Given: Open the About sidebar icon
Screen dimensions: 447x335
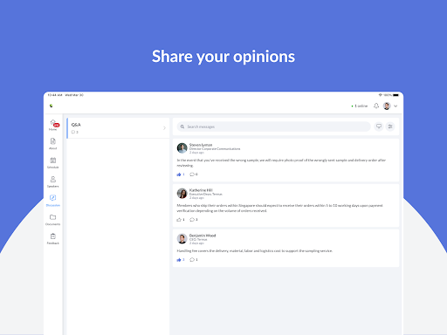Looking at the screenshot, I should [x=53, y=144].
